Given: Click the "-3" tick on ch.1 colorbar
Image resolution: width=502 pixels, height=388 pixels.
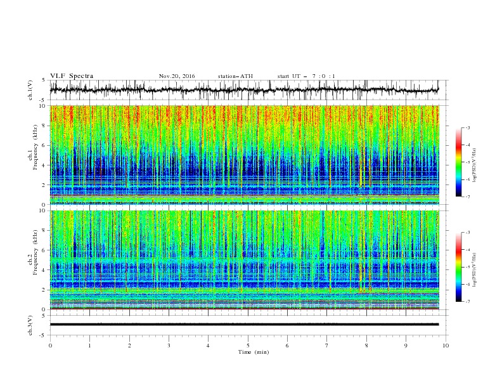Looking at the screenshot, I should point(468,127).
